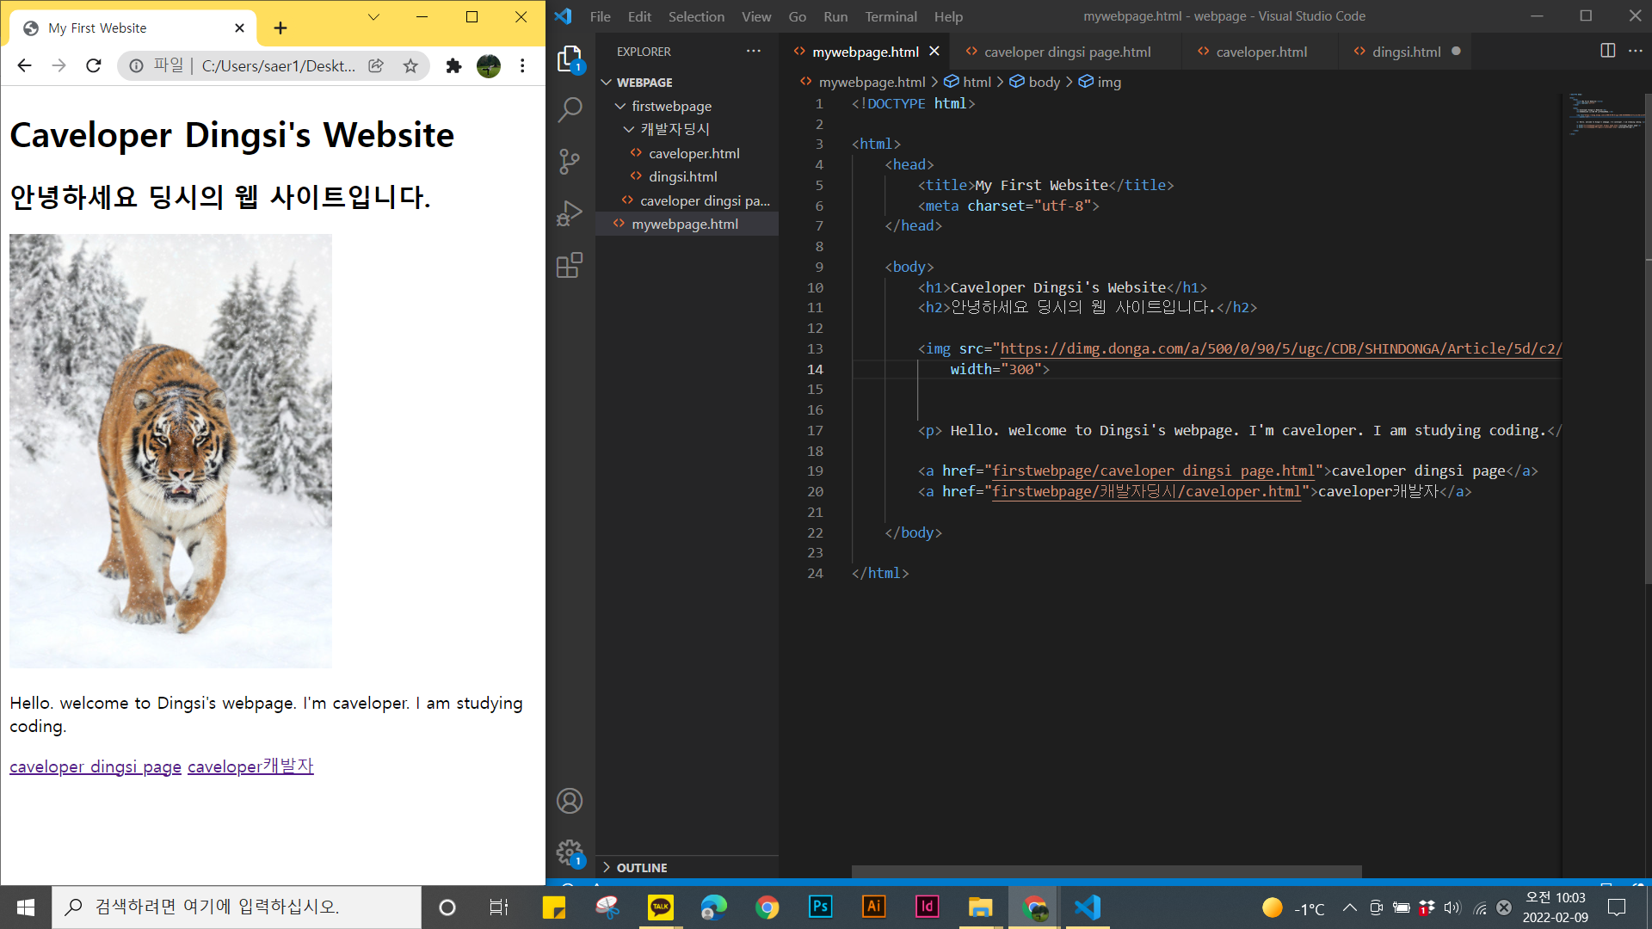Open the Source Control view
This screenshot has width=1652, height=929.
570,162
